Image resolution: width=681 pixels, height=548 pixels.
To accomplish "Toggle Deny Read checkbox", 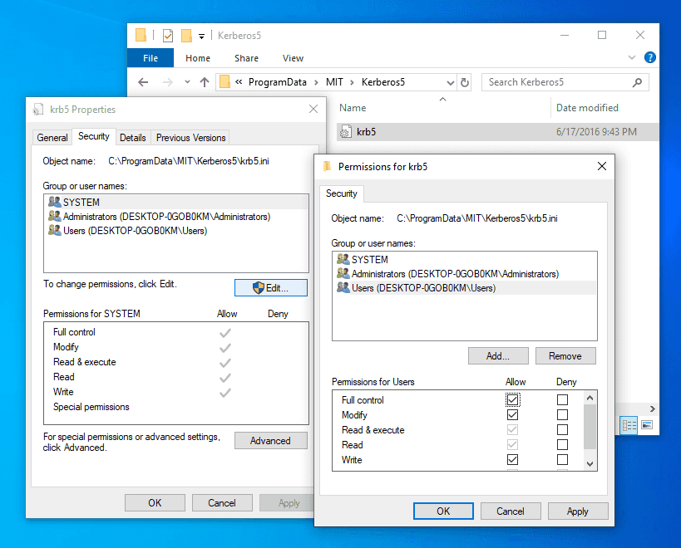I will 562,444.
